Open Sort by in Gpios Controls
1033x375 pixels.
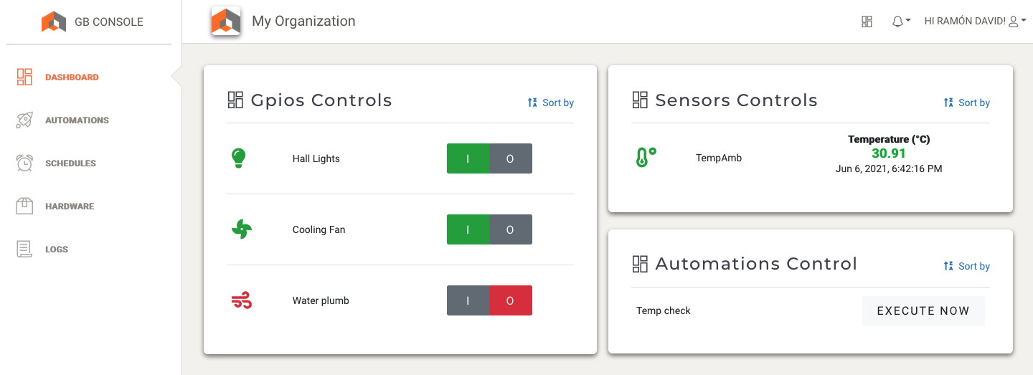[551, 103]
